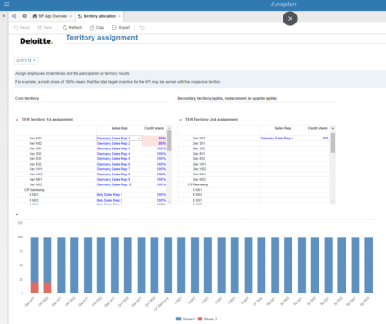This screenshot has width=386, height=324.
Task: Open the model contents navigation icon
Action: (13, 16)
